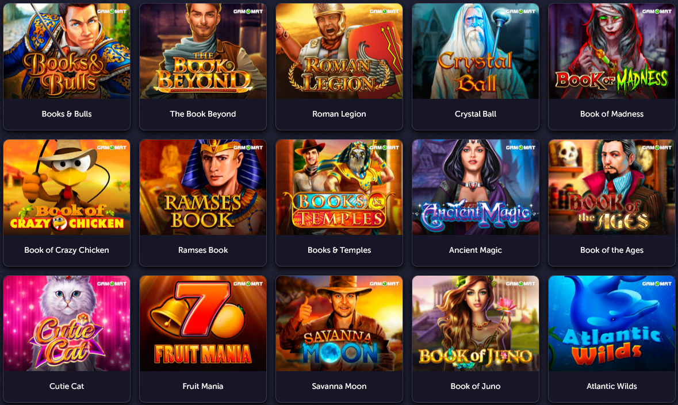
Task: Open the Books & Bulls game thumbnail
Action: coord(67,51)
